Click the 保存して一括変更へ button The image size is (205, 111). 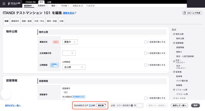pyautogui.click(x=157, y=106)
